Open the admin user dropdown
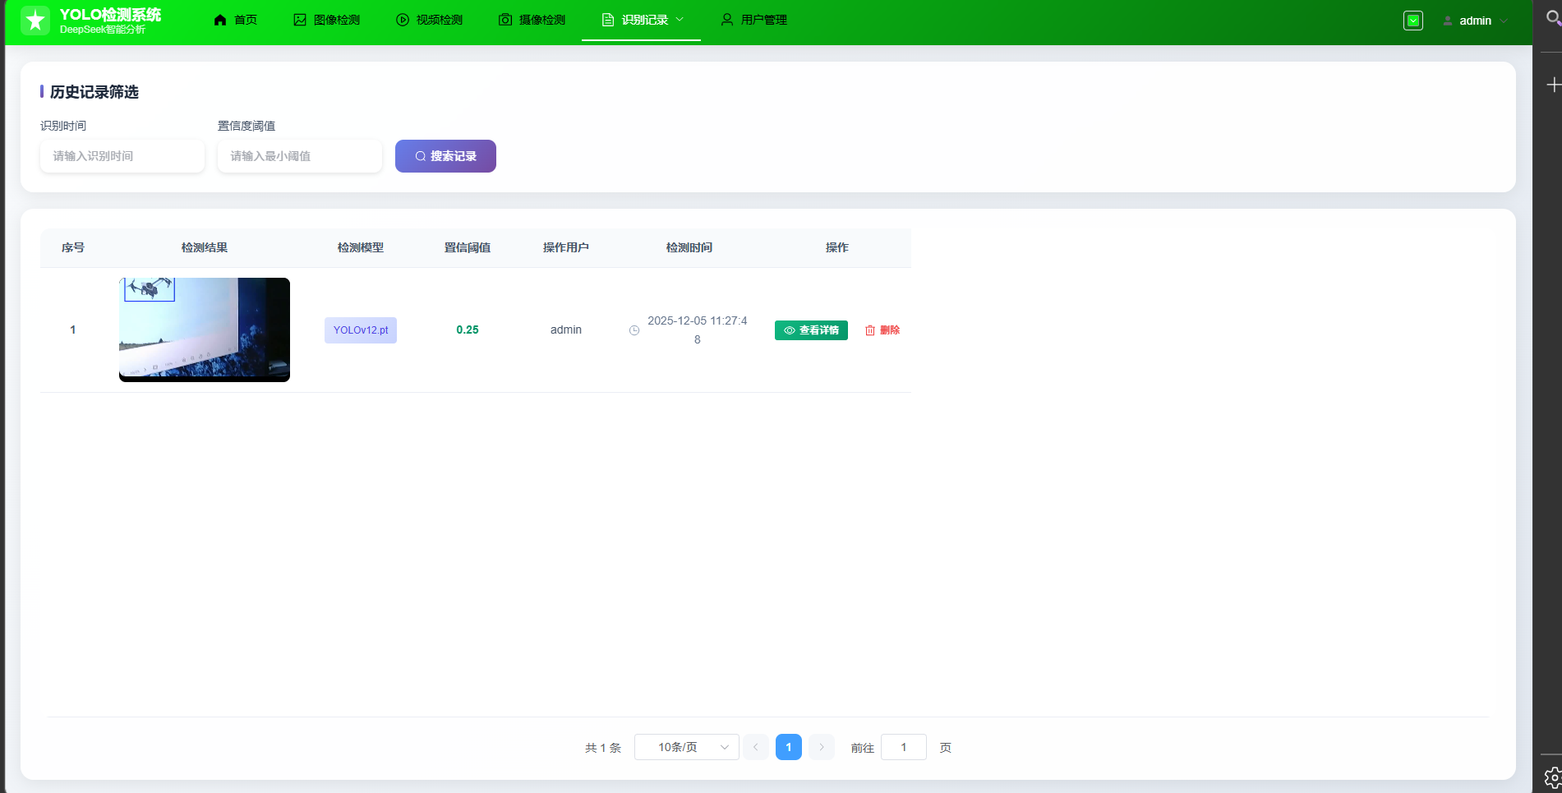 point(1476,21)
